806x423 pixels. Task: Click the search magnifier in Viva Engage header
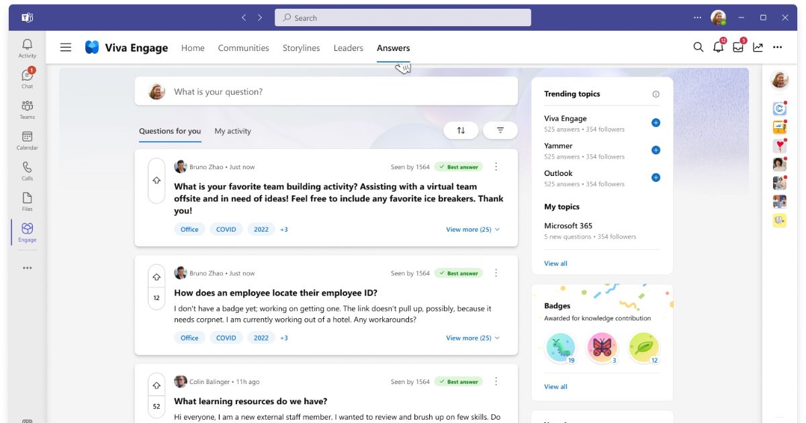point(699,47)
